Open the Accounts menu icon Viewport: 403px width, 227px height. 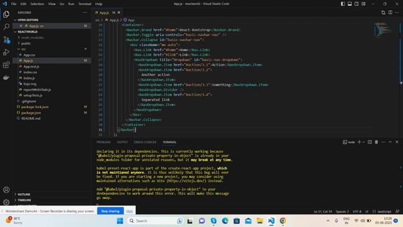coord(6,190)
